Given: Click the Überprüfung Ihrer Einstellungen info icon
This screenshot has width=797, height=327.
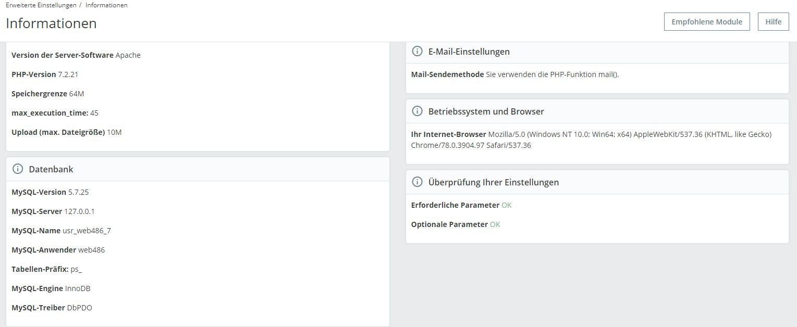Looking at the screenshot, I should (x=417, y=182).
